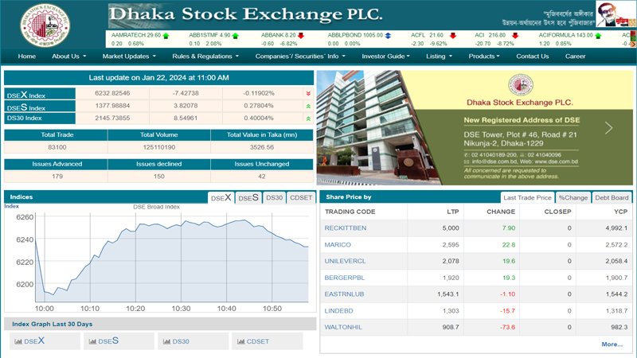Click the CDSET 30-day graph icon
The width and height of the screenshot is (637, 358).
click(240, 341)
